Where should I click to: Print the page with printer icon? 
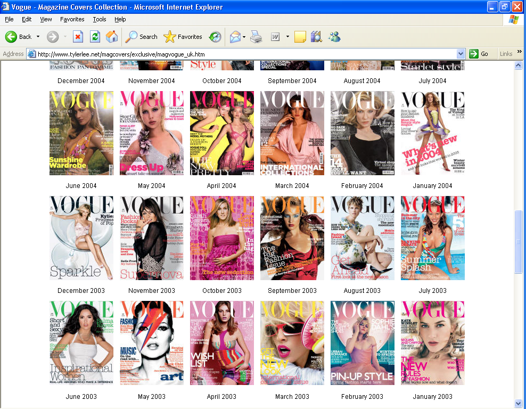tap(256, 37)
